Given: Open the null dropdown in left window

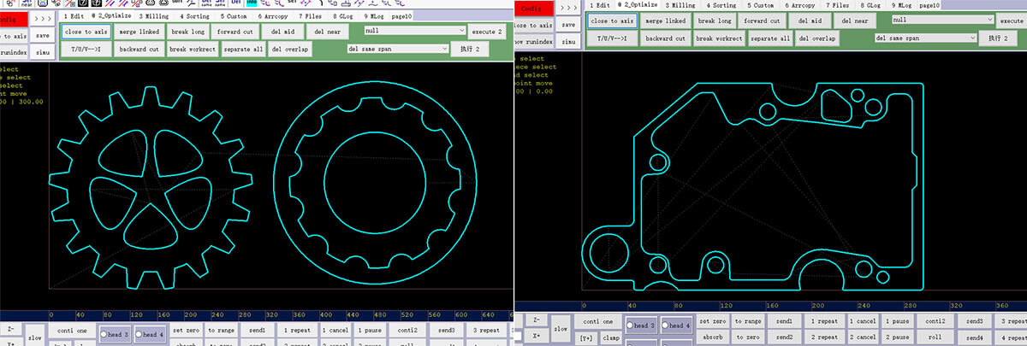Looking at the screenshot, I should point(413,31).
